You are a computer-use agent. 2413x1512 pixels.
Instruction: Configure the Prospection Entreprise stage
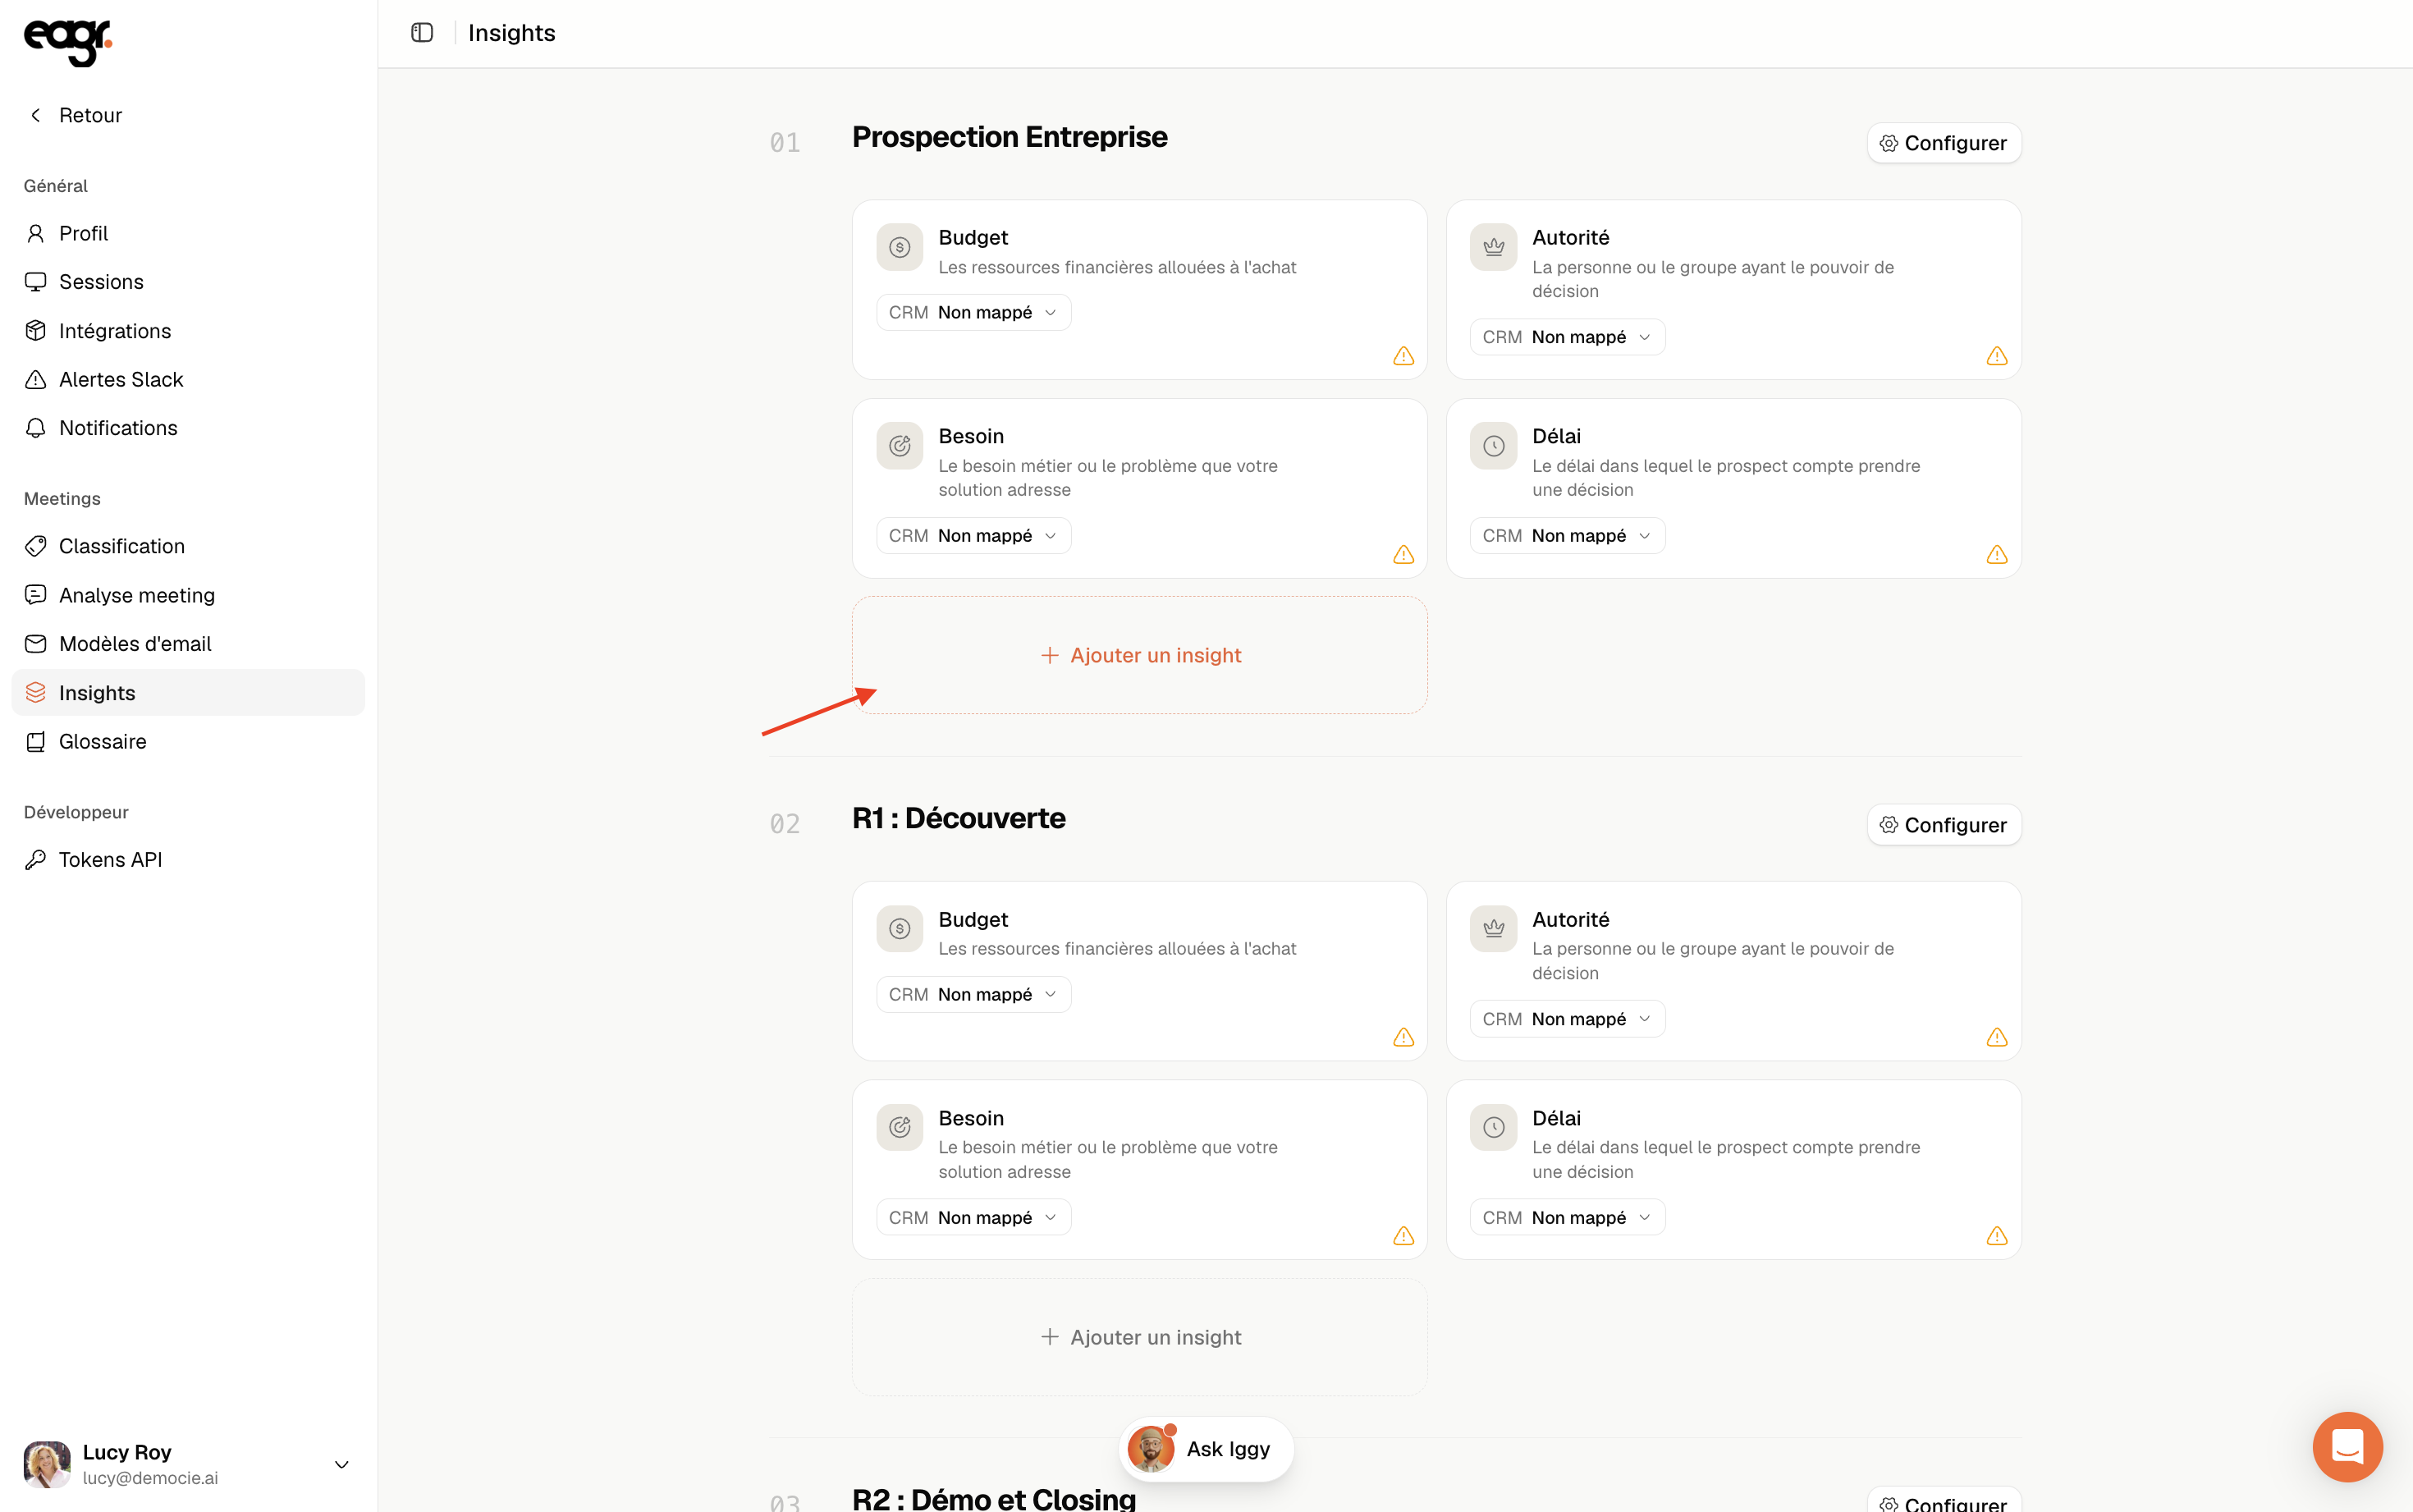click(x=1944, y=143)
